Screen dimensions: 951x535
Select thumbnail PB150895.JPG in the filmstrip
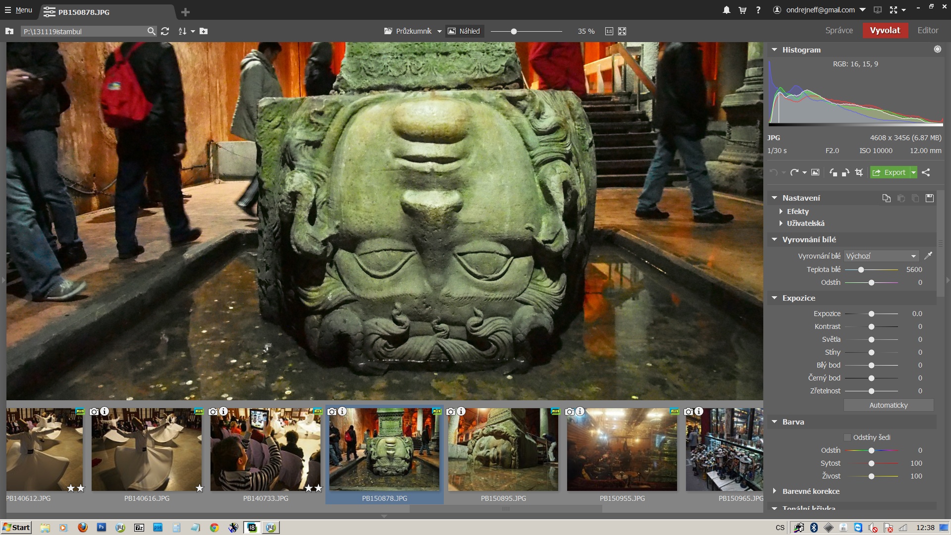click(503, 449)
